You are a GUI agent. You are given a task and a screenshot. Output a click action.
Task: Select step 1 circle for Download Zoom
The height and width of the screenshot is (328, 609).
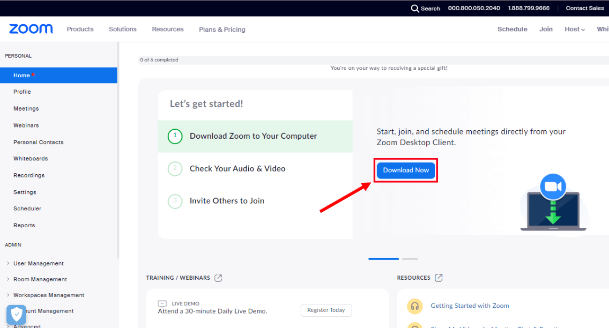pos(175,136)
